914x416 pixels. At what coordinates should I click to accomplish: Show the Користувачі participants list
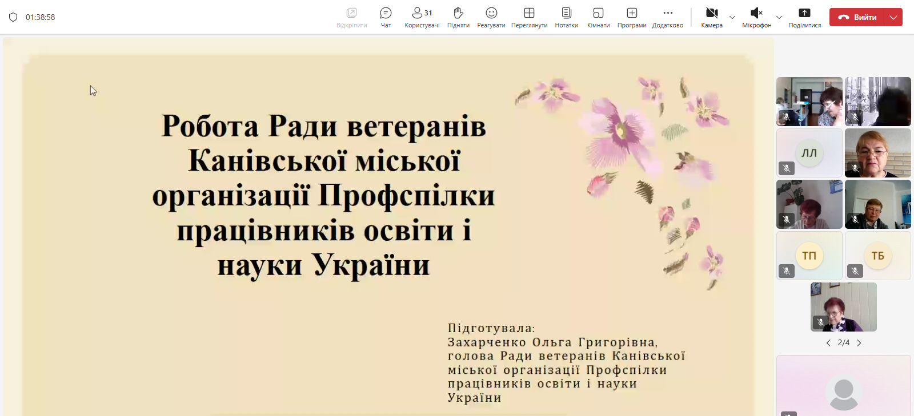422,17
